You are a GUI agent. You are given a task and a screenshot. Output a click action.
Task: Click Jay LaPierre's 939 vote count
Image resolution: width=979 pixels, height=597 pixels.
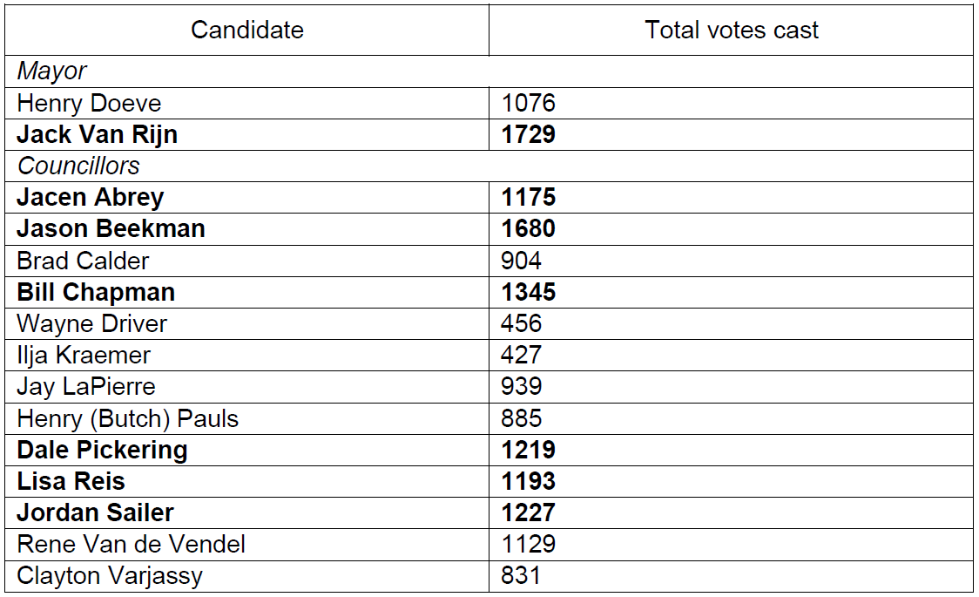pos(521,387)
